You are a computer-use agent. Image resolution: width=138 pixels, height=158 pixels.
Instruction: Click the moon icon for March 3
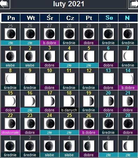(x=50, y=146)
